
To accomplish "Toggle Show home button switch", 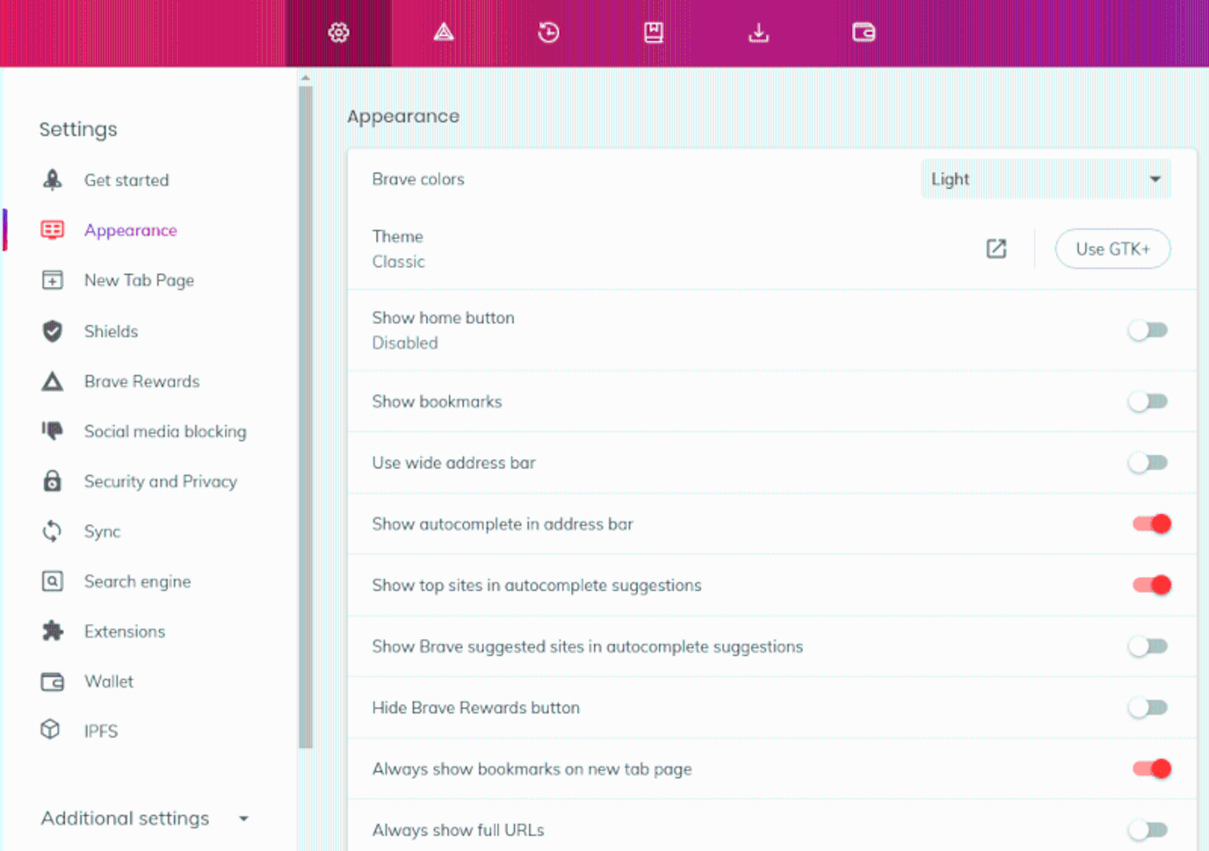I will pyautogui.click(x=1148, y=331).
